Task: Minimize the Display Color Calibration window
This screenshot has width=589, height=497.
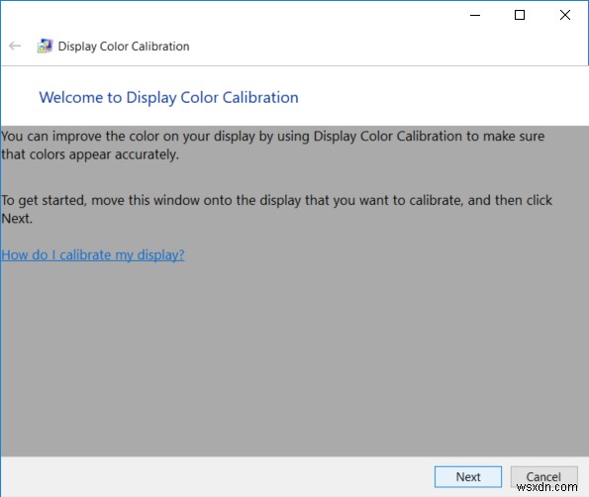Action: [475, 15]
